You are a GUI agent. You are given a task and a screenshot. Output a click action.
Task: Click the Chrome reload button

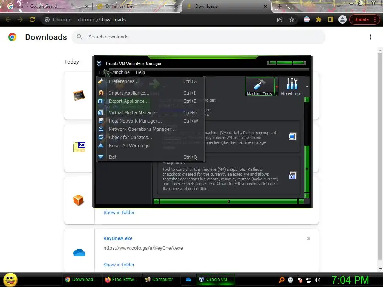[x=32, y=19]
